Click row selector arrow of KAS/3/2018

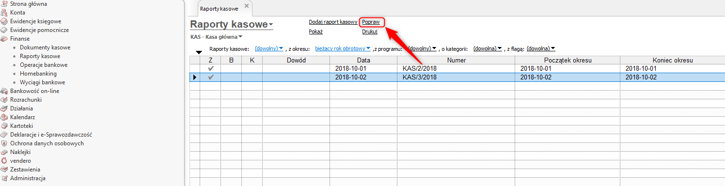[194, 77]
